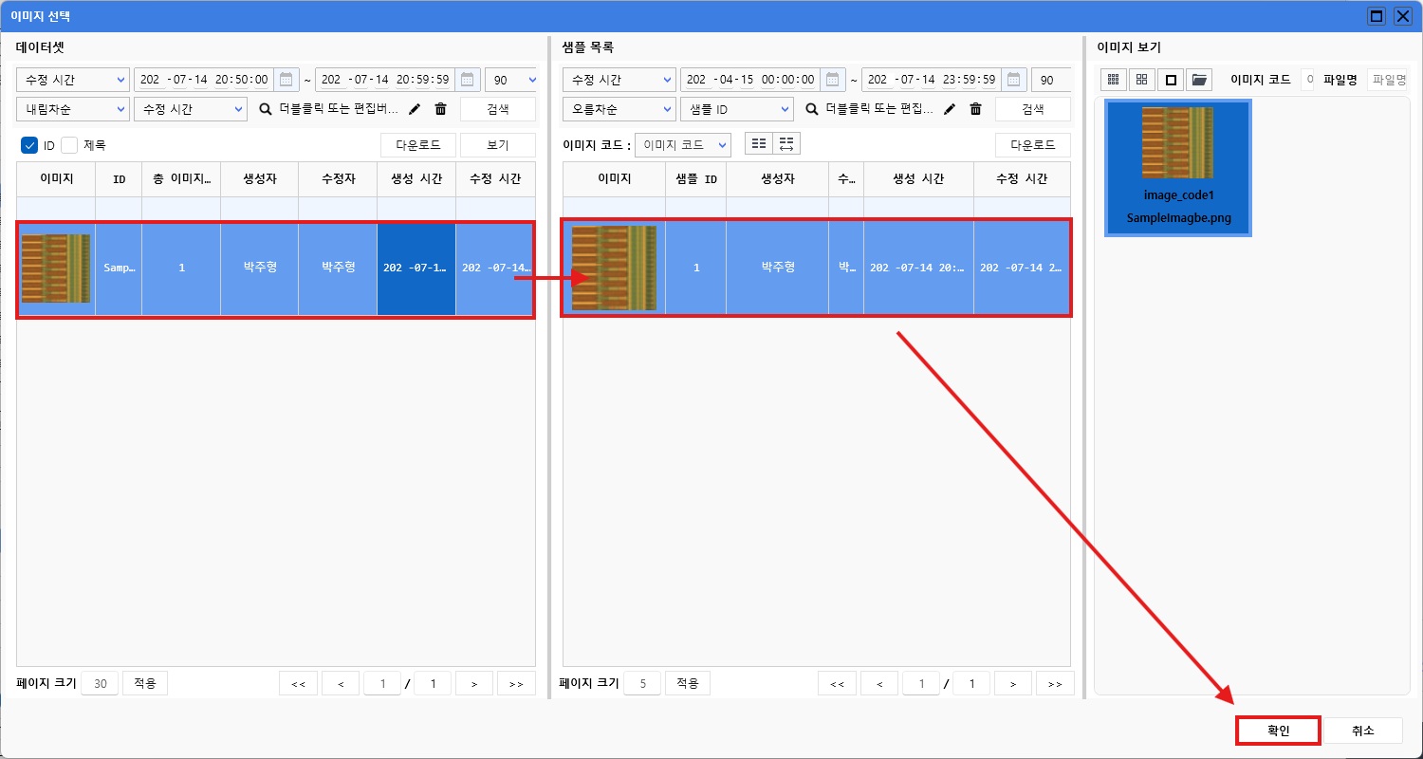Click the 페이지 크기 input in 샘플 목록
The height and width of the screenshot is (759, 1423).
pyautogui.click(x=642, y=682)
